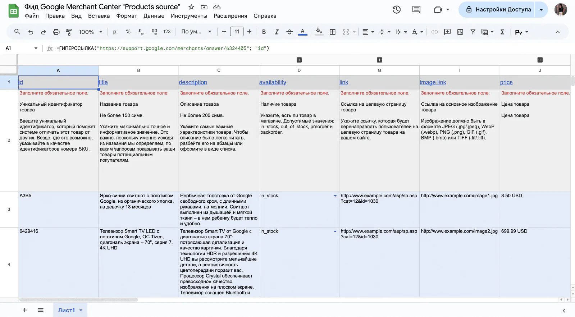The width and height of the screenshot is (575, 317).
Task: Open filter views menu
Action: 488,32
